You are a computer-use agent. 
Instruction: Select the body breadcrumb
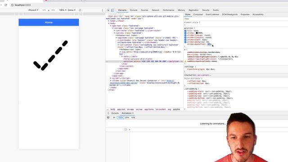pyautogui.click(x=113, y=109)
